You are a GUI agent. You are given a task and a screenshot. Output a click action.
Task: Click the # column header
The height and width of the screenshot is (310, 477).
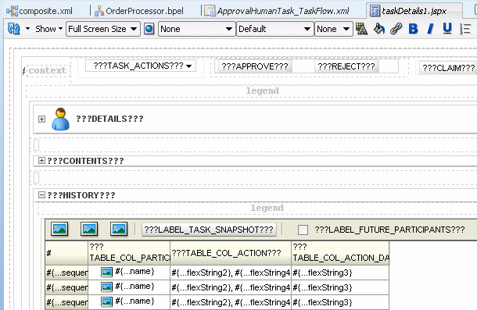[x=66, y=253]
